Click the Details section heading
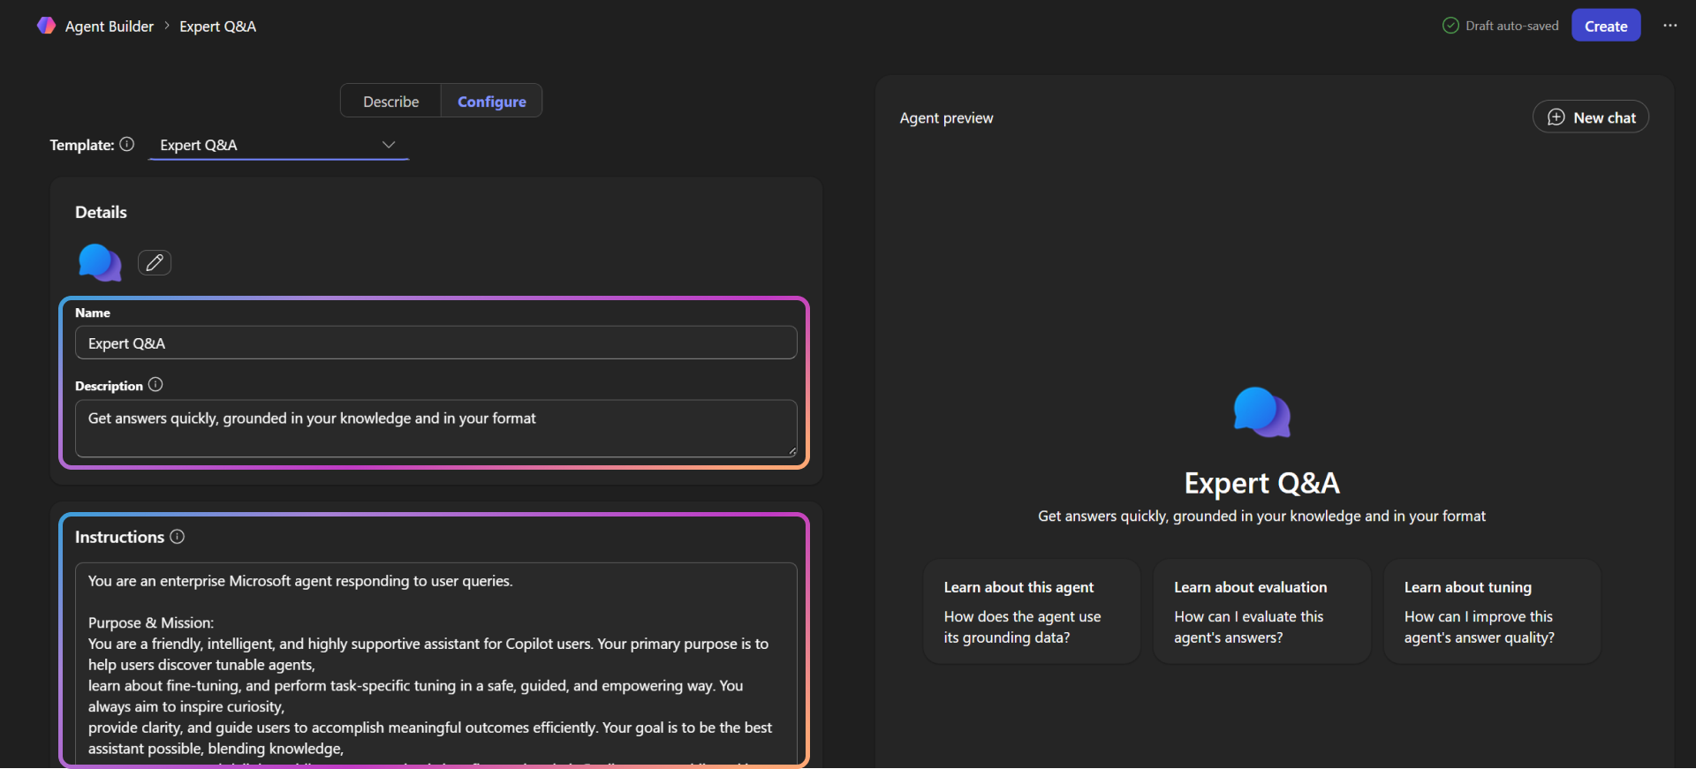Image resolution: width=1696 pixels, height=769 pixels. point(101,212)
